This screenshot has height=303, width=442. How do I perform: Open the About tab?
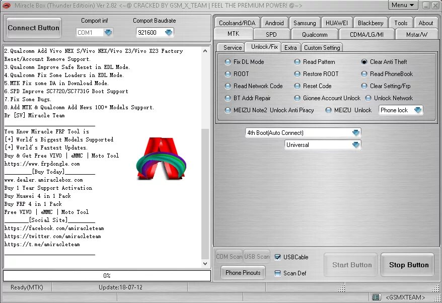point(426,23)
